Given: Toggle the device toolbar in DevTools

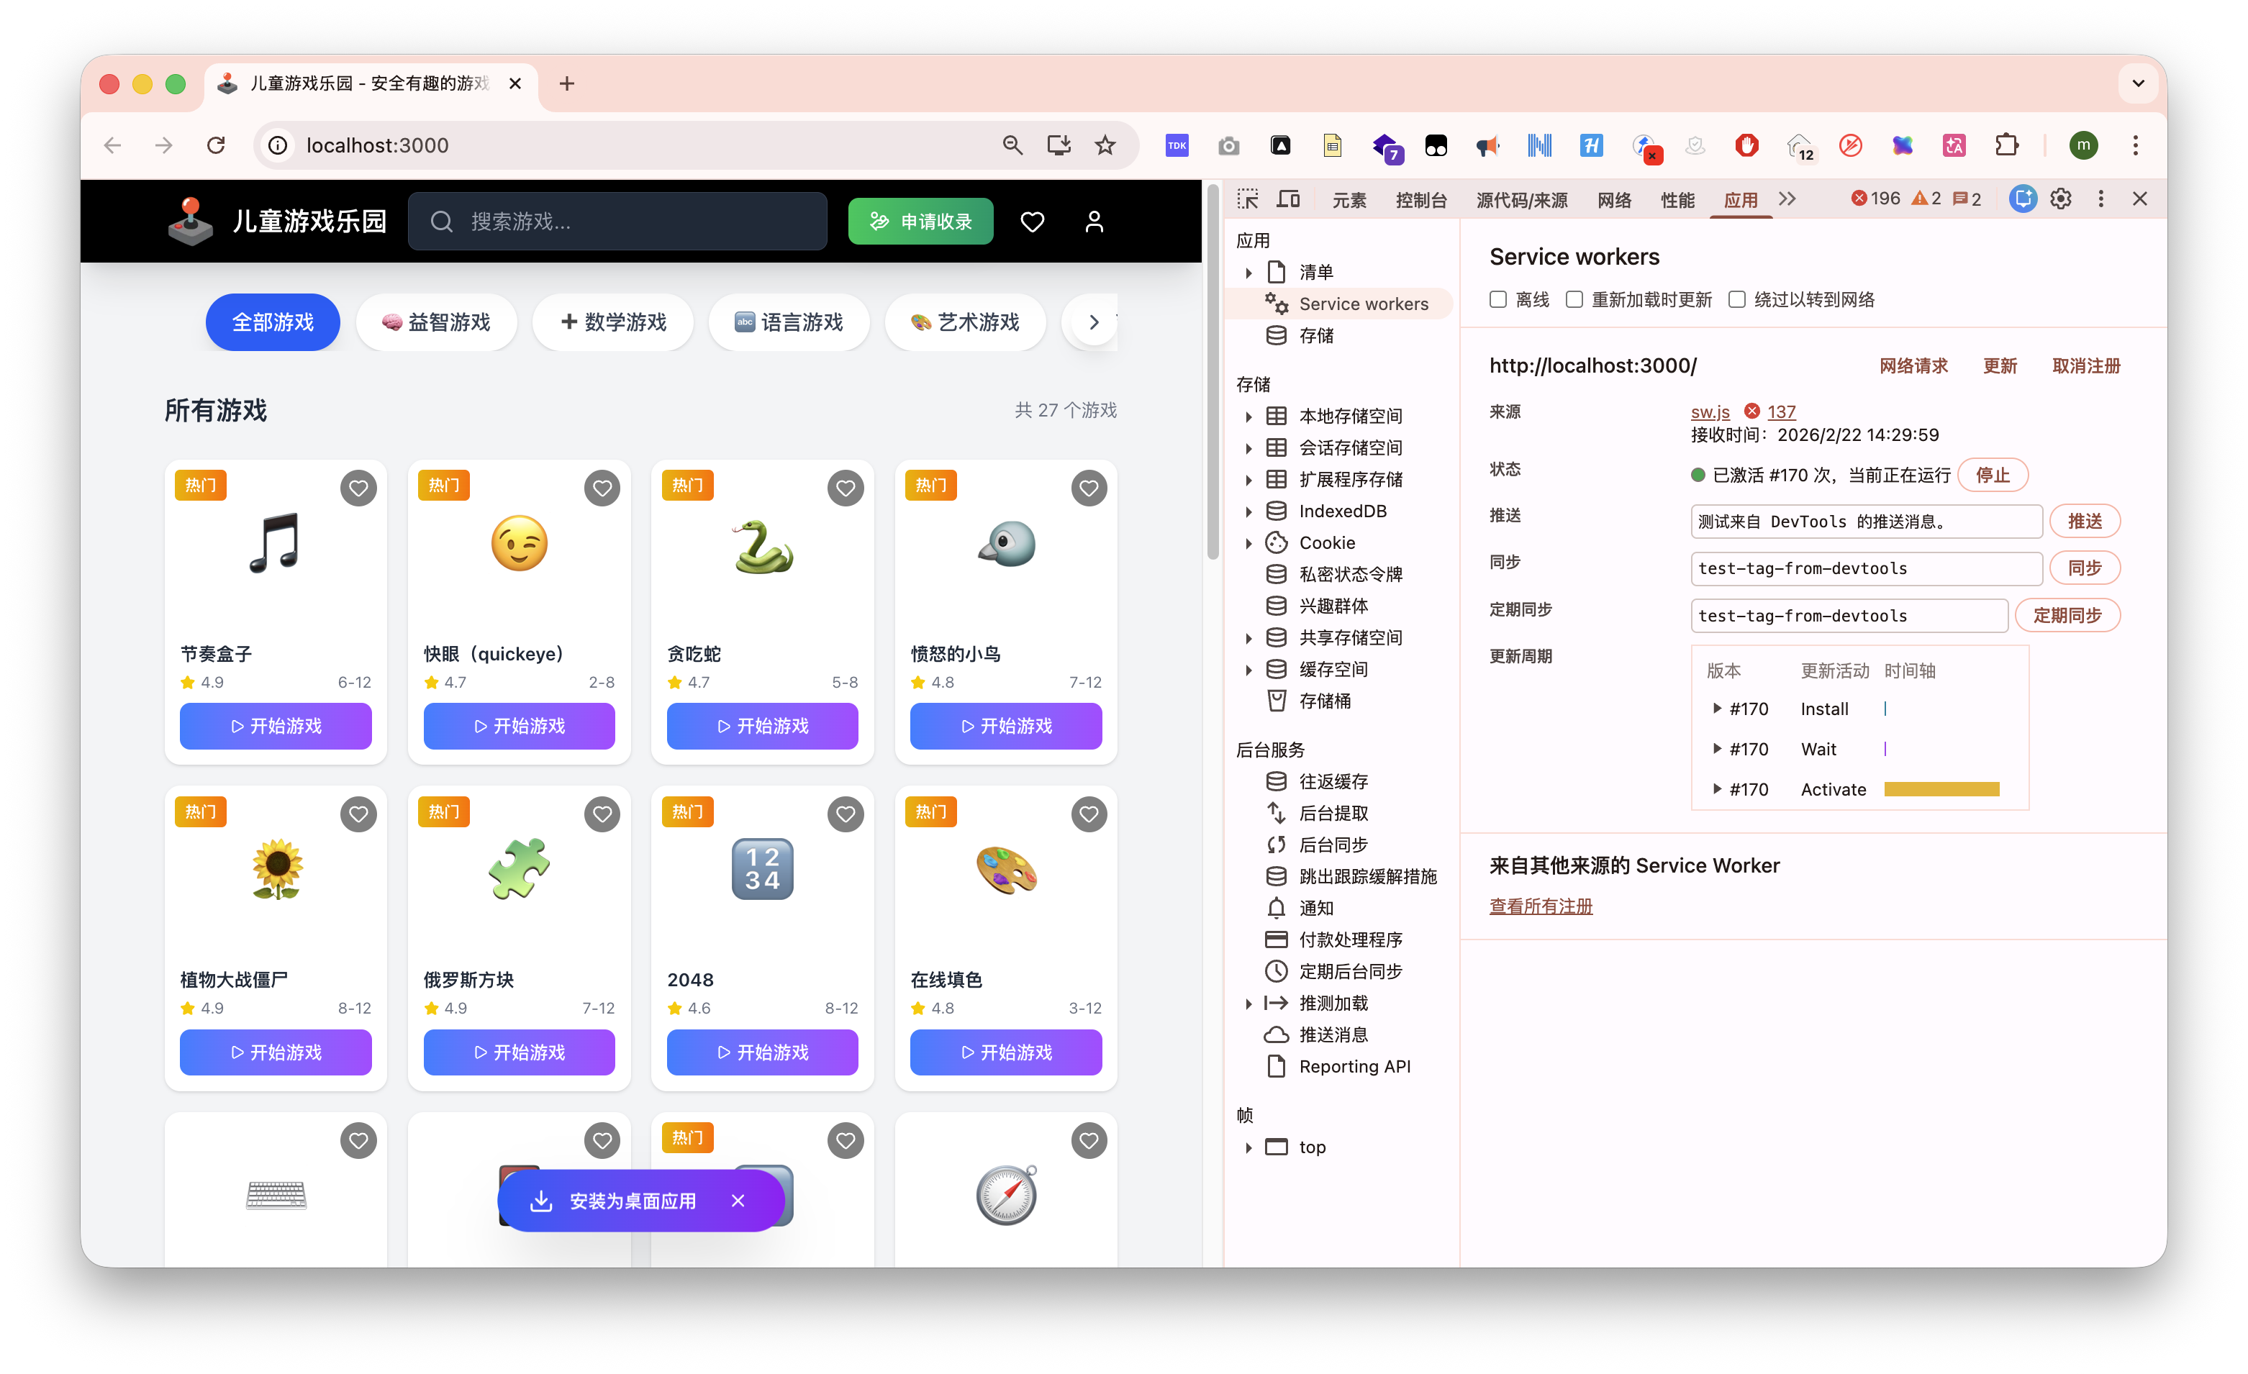Looking at the screenshot, I should (1288, 199).
